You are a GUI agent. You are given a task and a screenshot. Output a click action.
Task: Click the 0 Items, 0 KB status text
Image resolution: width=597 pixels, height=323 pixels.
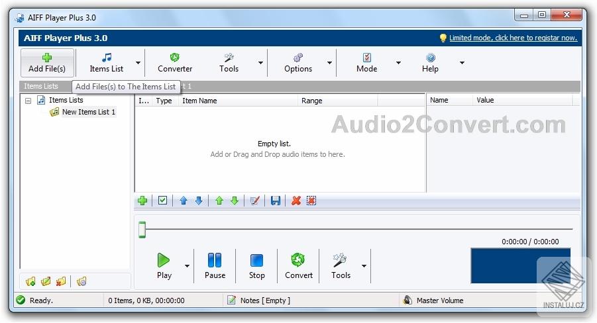146,300
